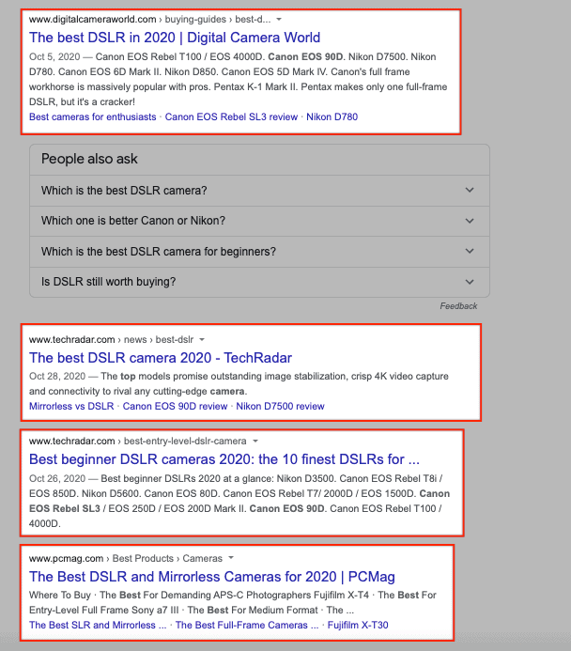Open dropdown arrow beside techradar.com news URL
This screenshot has height=651, width=571.
[202, 339]
